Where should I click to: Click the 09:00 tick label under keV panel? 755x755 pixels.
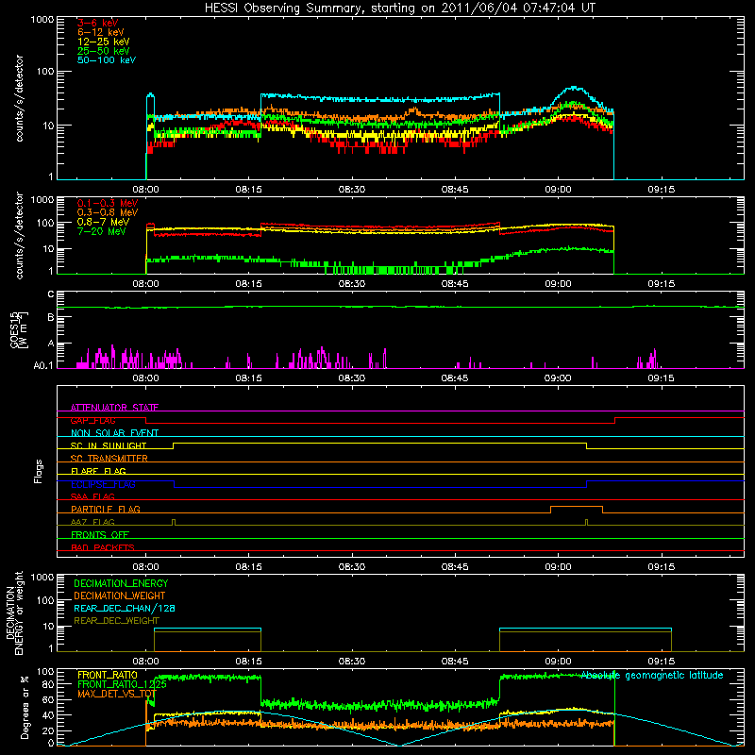click(x=558, y=190)
